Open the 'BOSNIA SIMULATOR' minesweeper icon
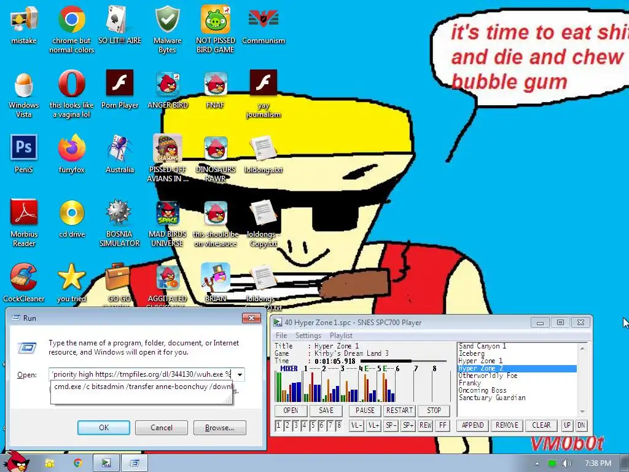This screenshot has height=472, width=629. [119, 213]
